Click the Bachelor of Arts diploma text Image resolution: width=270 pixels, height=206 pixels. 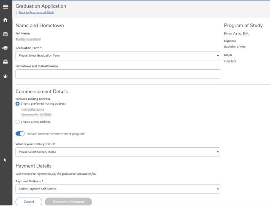[x=235, y=47]
